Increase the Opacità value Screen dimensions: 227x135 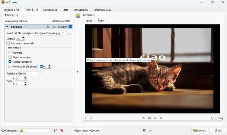[23, 38]
